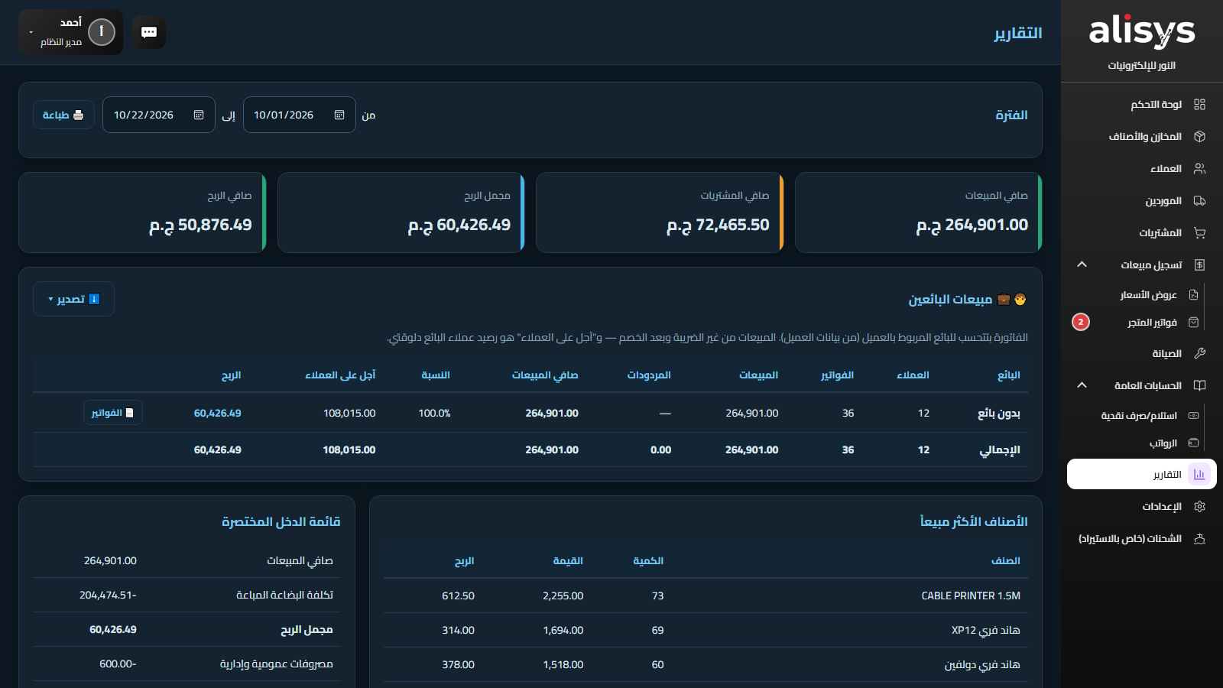
Task: Edit the start date field 10/01/2026
Action: tap(300, 115)
